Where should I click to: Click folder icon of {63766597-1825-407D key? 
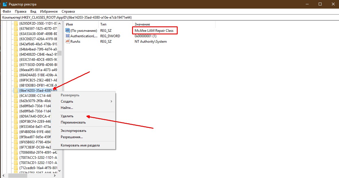(x=16, y=29)
